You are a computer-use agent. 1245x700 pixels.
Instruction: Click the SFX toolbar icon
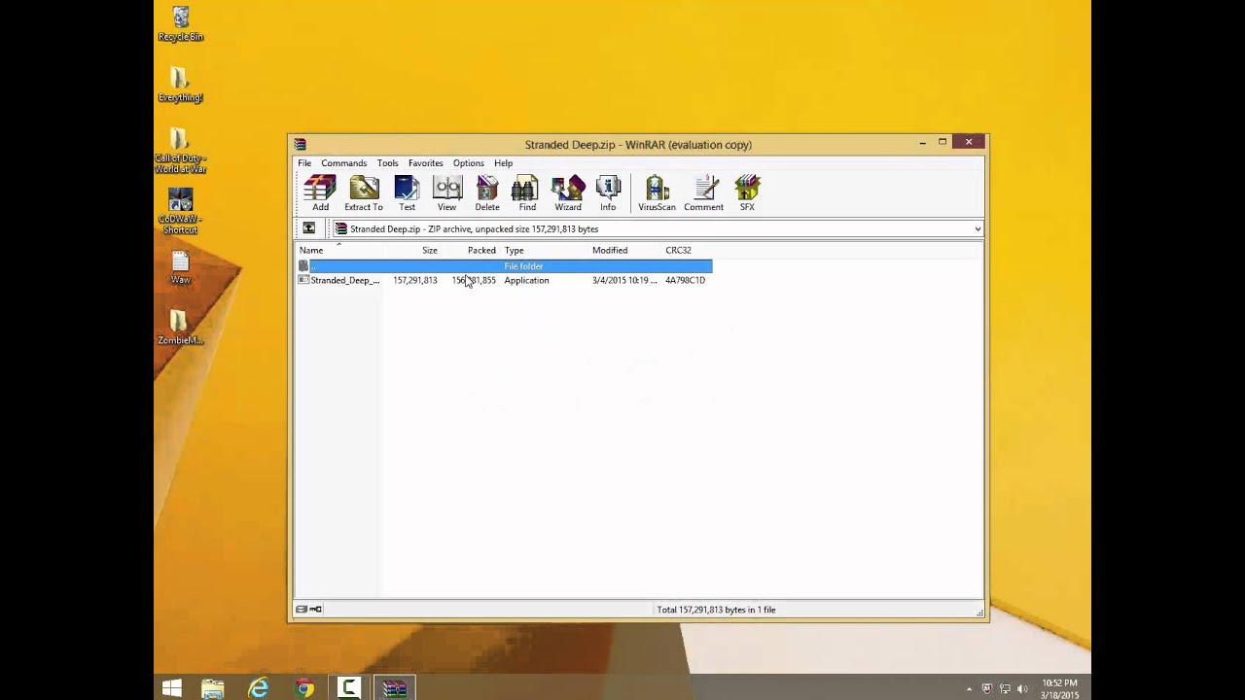point(747,193)
